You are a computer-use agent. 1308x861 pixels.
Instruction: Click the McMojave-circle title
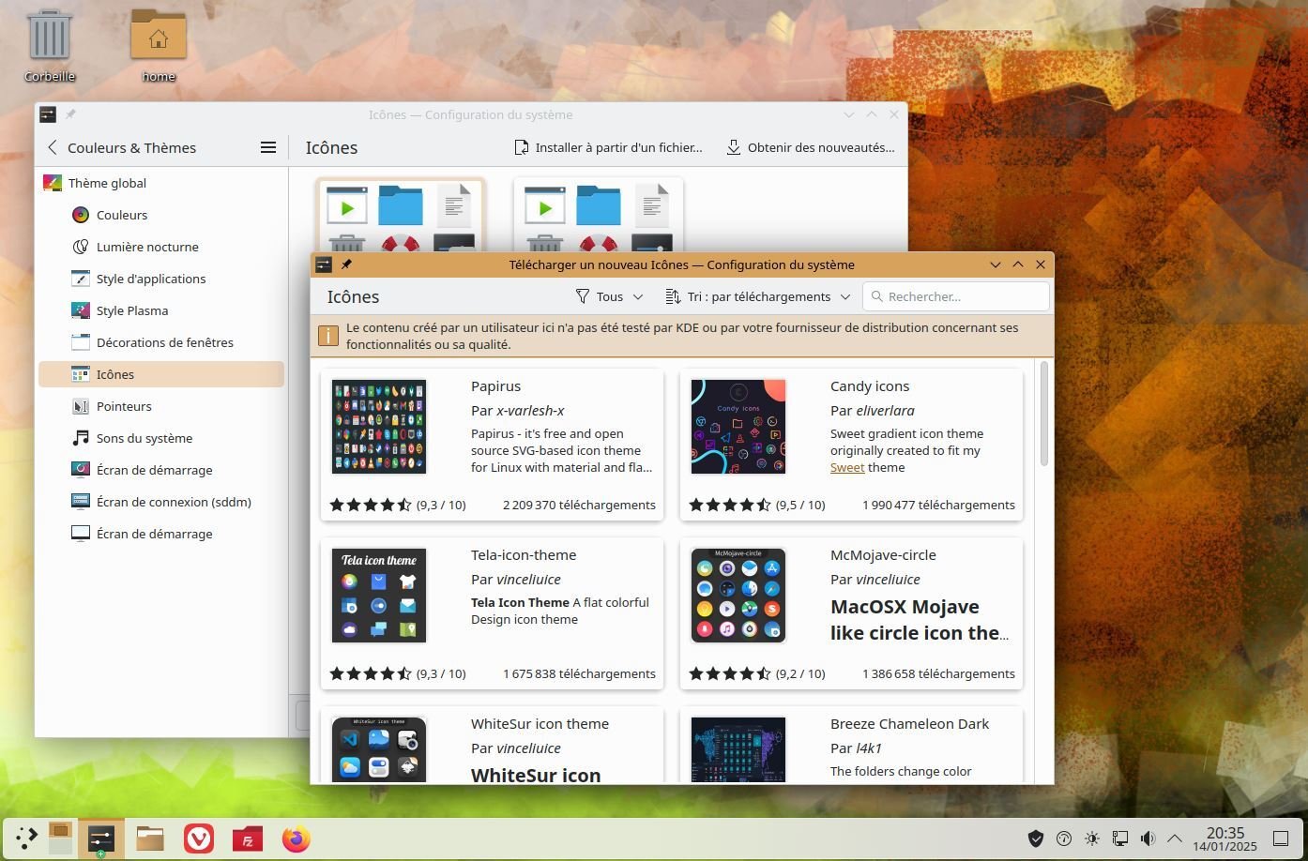point(883,555)
